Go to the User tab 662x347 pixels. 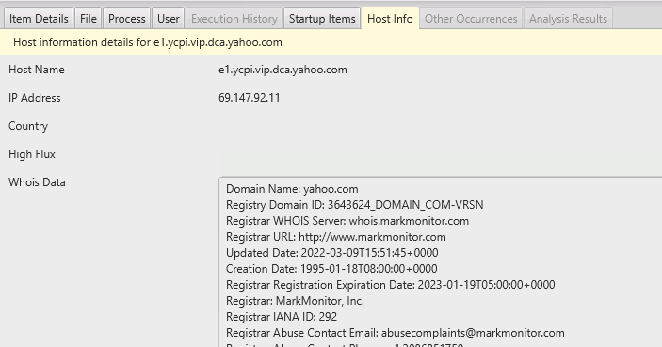coord(168,19)
